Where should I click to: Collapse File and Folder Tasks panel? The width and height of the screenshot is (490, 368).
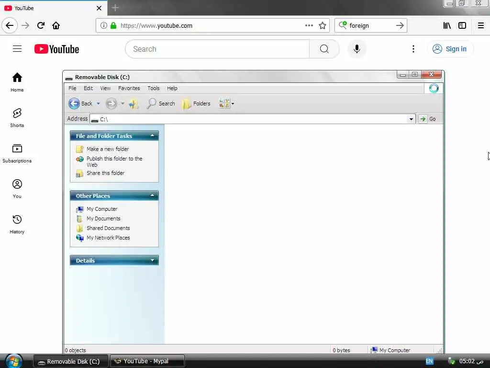coord(152,136)
